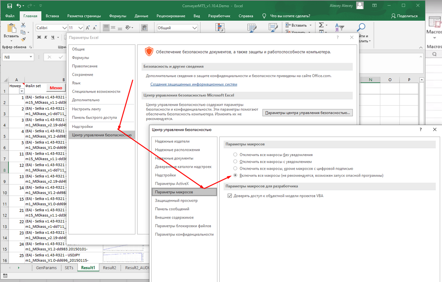Toggle Bold formatting icon

pyautogui.click(x=39, y=37)
